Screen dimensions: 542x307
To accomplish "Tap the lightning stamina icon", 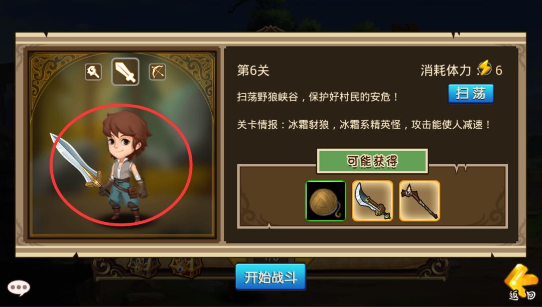I will coord(484,68).
